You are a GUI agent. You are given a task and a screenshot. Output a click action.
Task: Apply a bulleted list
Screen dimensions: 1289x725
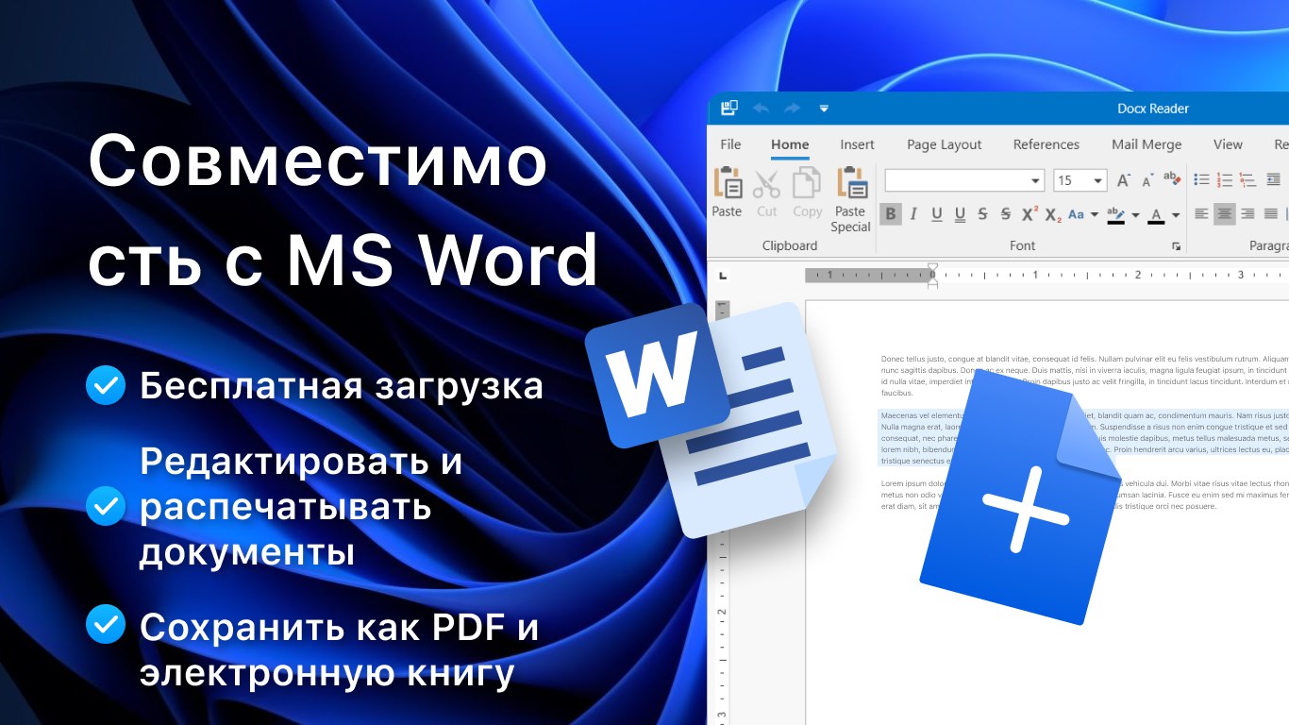pyautogui.click(x=1201, y=179)
